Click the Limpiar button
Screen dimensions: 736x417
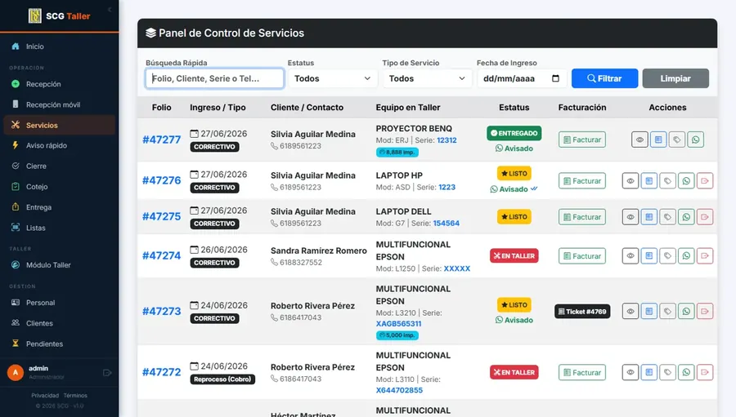click(675, 78)
